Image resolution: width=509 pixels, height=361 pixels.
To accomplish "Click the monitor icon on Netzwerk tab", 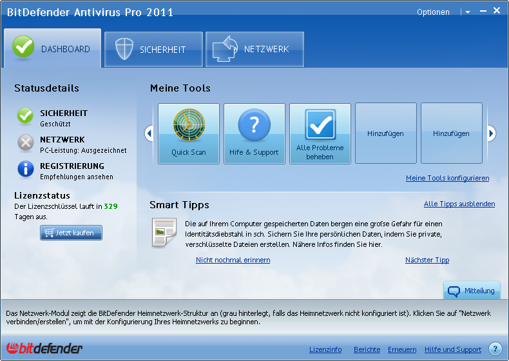I will coord(225,49).
